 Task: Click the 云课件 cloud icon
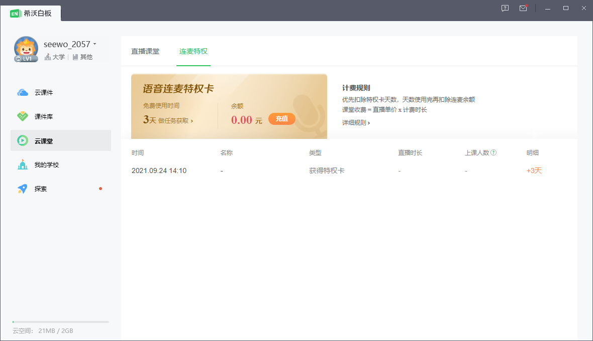click(x=23, y=93)
